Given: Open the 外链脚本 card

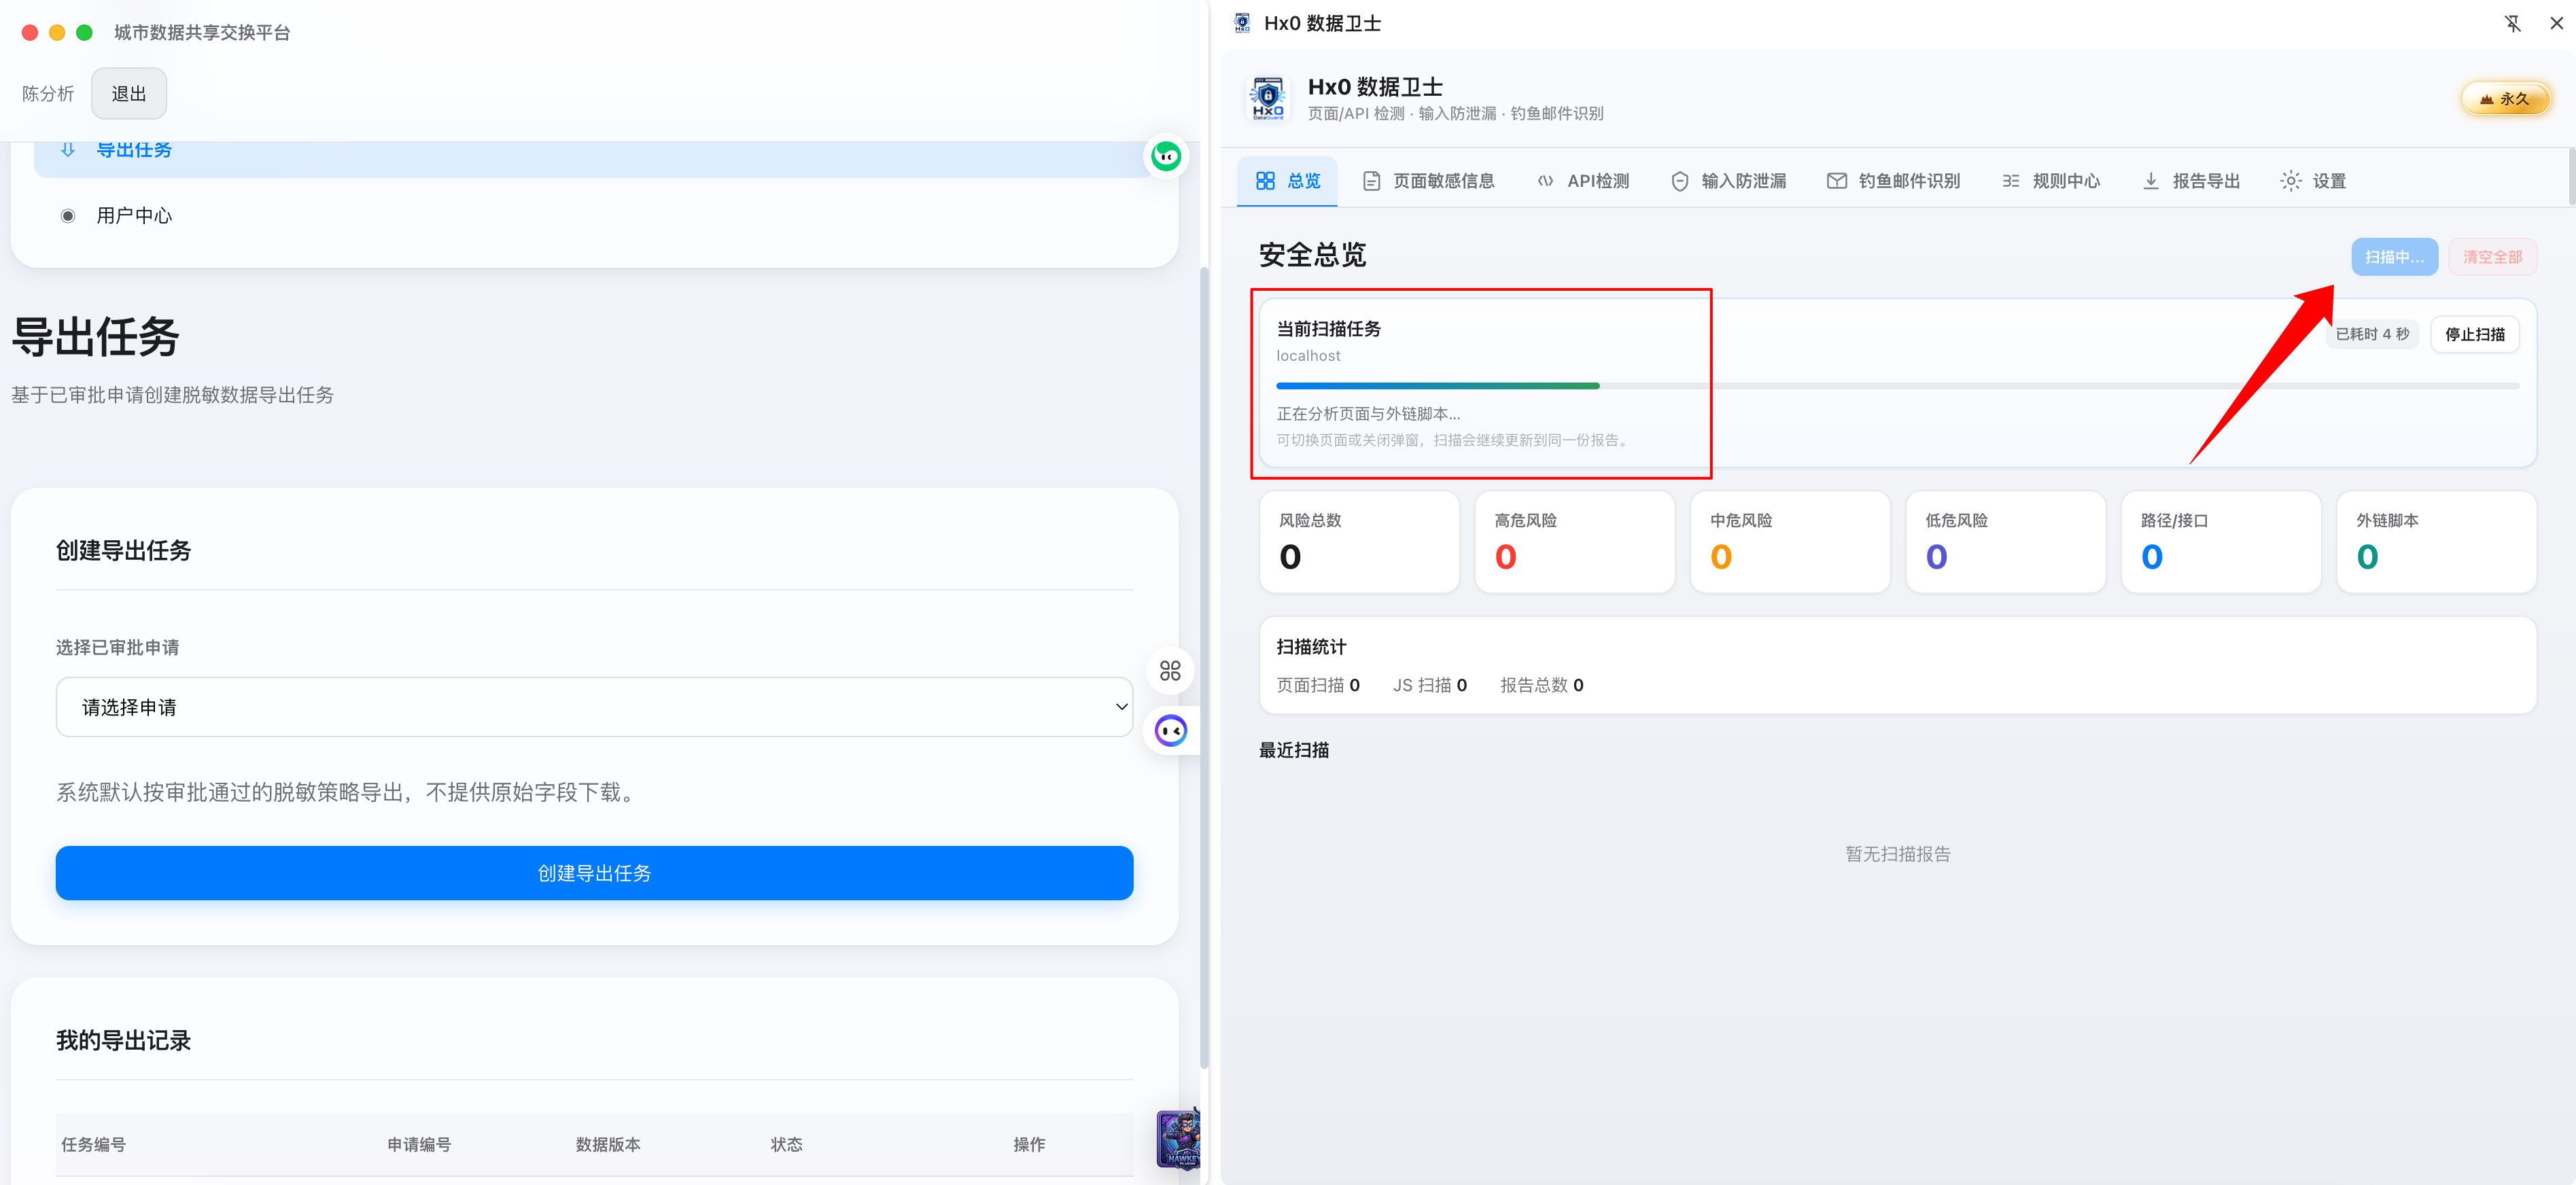Looking at the screenshot, I should pos(2436,542).
